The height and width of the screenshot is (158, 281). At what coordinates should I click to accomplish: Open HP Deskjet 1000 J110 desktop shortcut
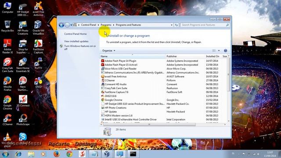coord(23,9)
